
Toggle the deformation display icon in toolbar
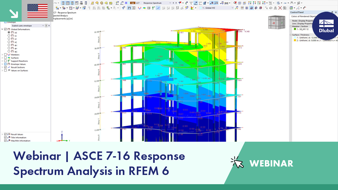point(129,8)
